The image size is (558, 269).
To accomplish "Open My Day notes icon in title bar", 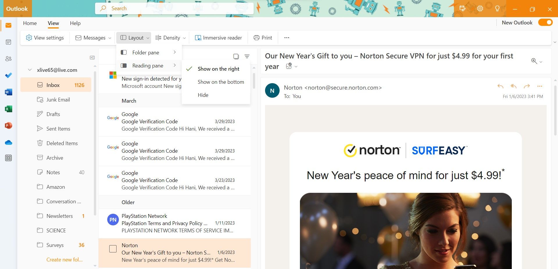I will [x=462, y=8].
